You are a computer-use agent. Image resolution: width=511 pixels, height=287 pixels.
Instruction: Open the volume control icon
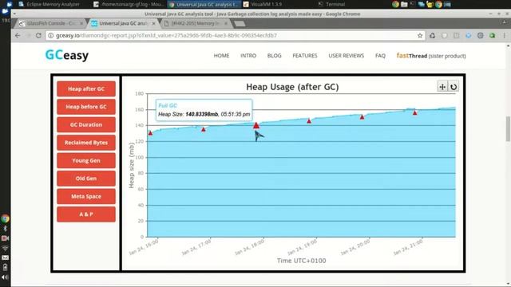tap(5, 277)
